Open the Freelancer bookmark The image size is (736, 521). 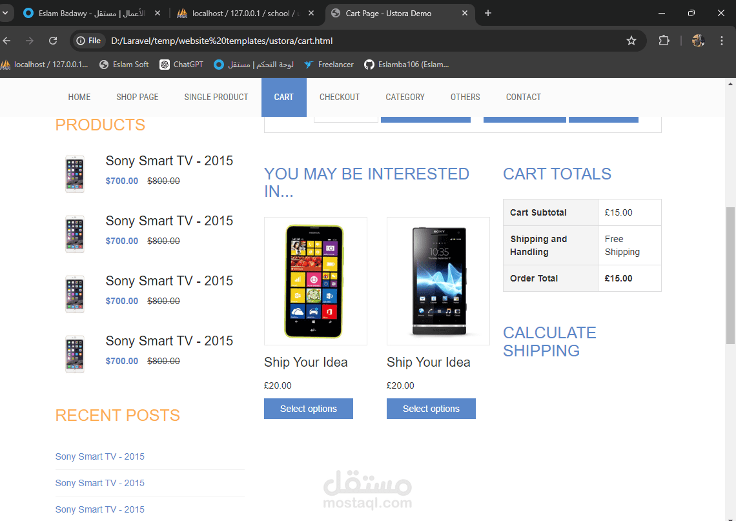pos(329,65)
